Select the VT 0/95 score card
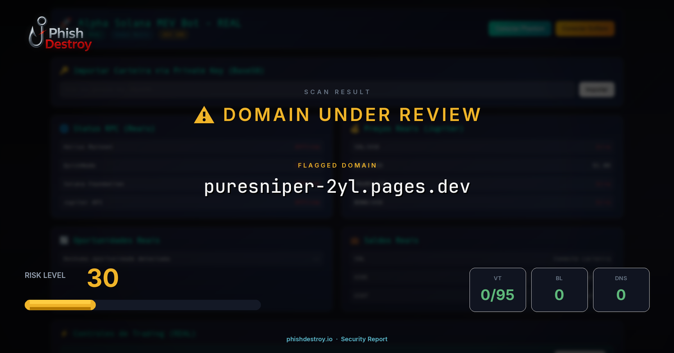This screenshot has height=353, width=674. (x=498, y=290)
